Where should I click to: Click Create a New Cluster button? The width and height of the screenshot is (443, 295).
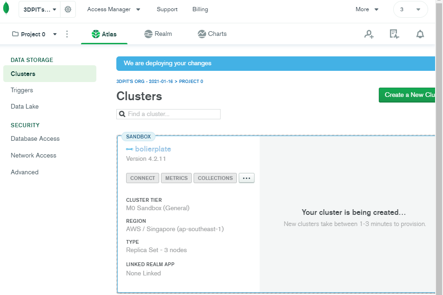click(x=407, y=95)
